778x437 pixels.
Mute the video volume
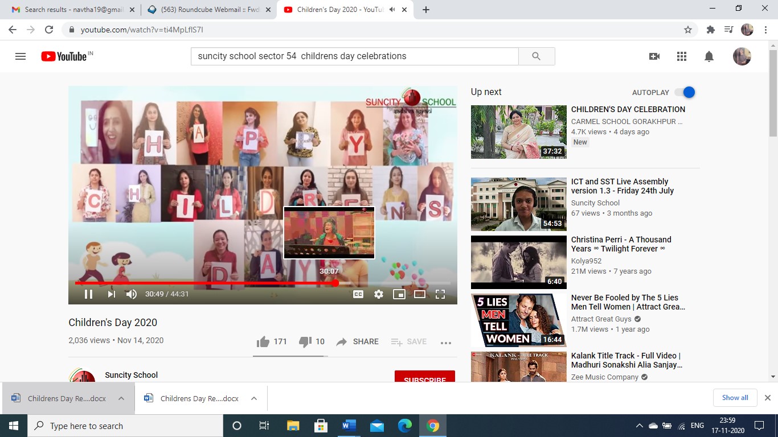pos(132,294)
